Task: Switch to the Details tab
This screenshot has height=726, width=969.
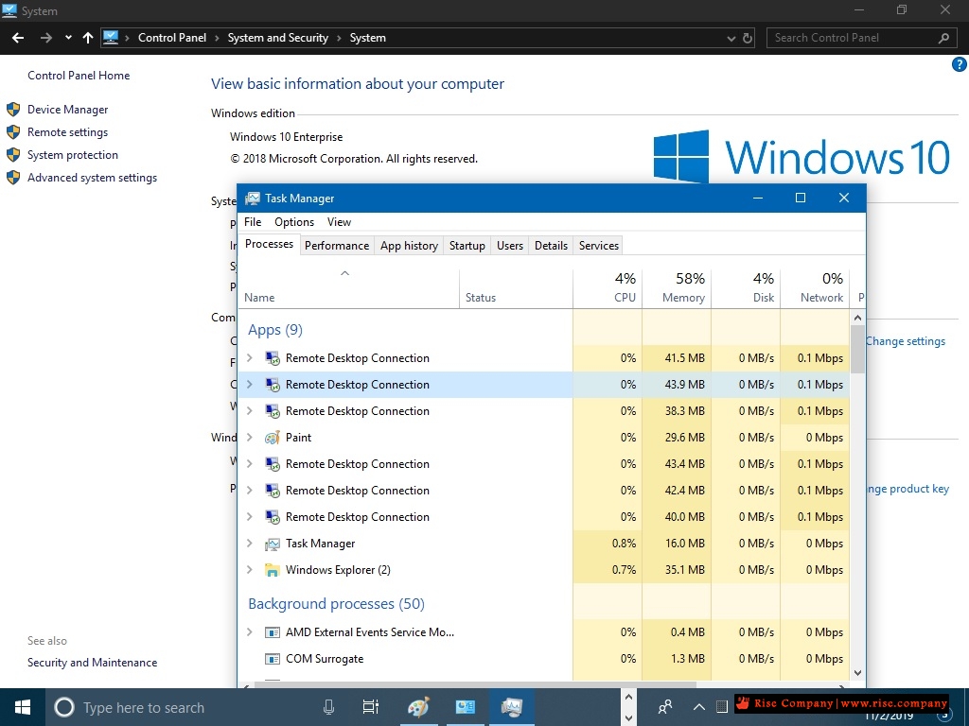Action: pyautogui.click(x=552, y=246)
